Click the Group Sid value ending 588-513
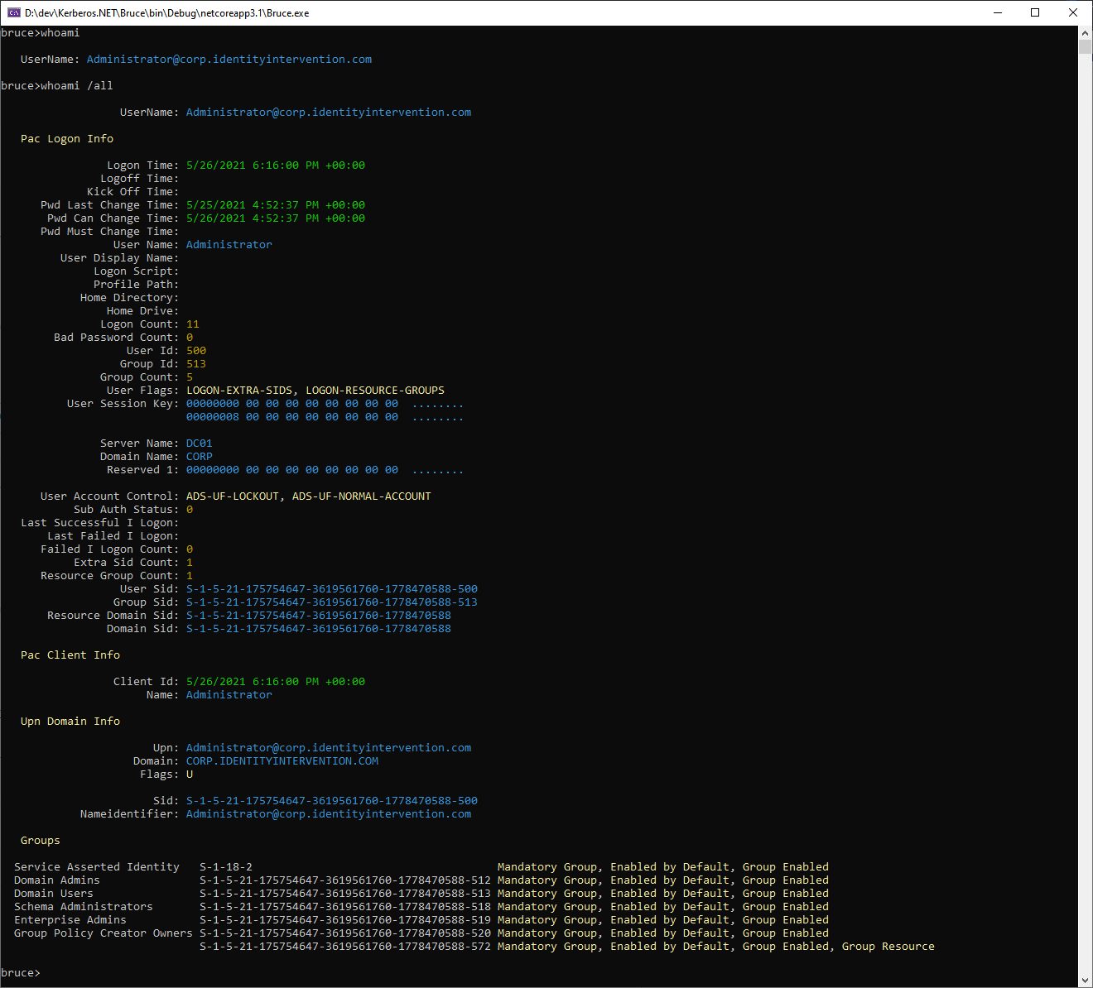1093x988 pixels. pos(332,602)
